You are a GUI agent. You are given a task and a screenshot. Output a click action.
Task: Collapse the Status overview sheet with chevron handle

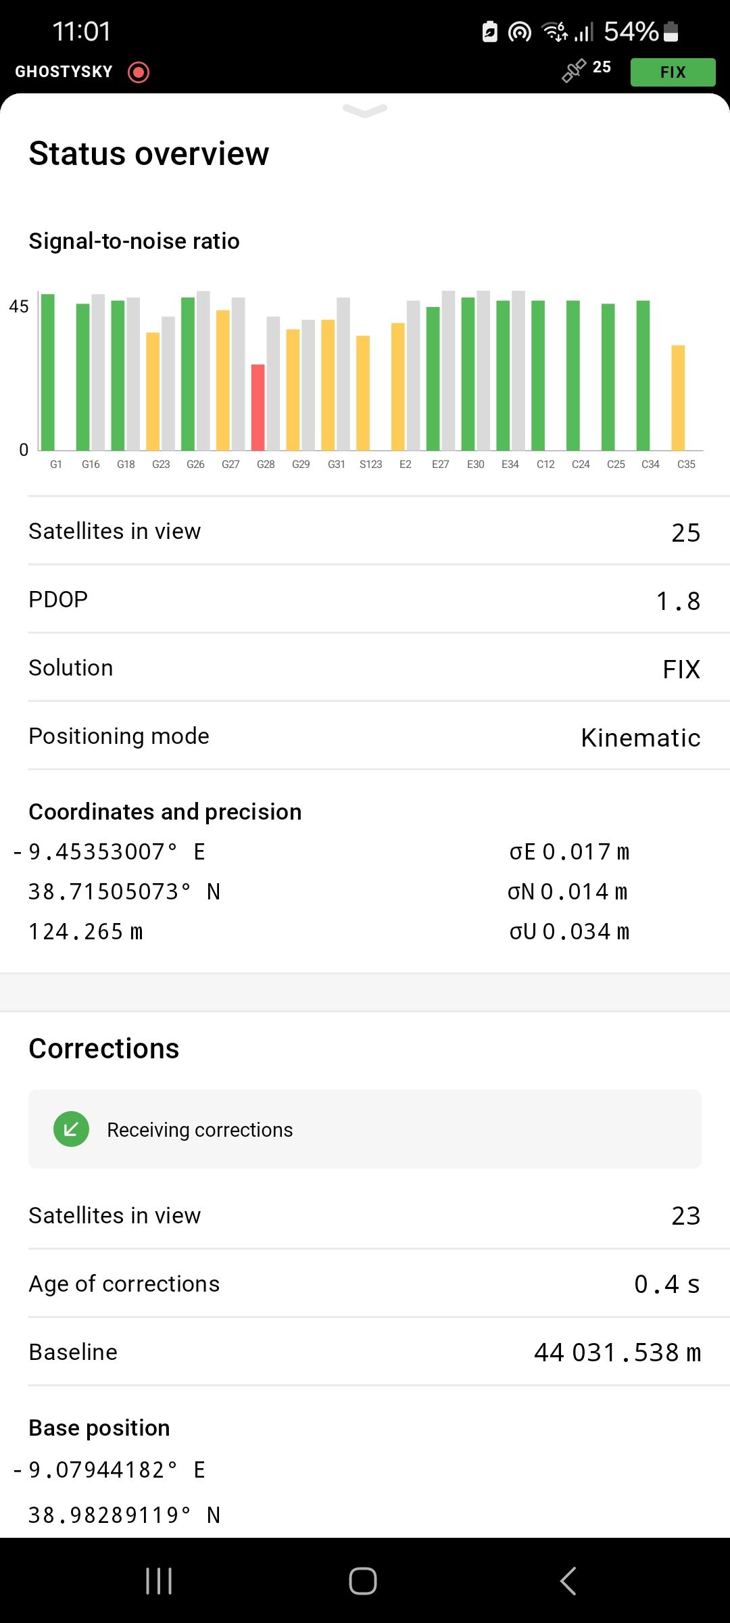(365, 110)
